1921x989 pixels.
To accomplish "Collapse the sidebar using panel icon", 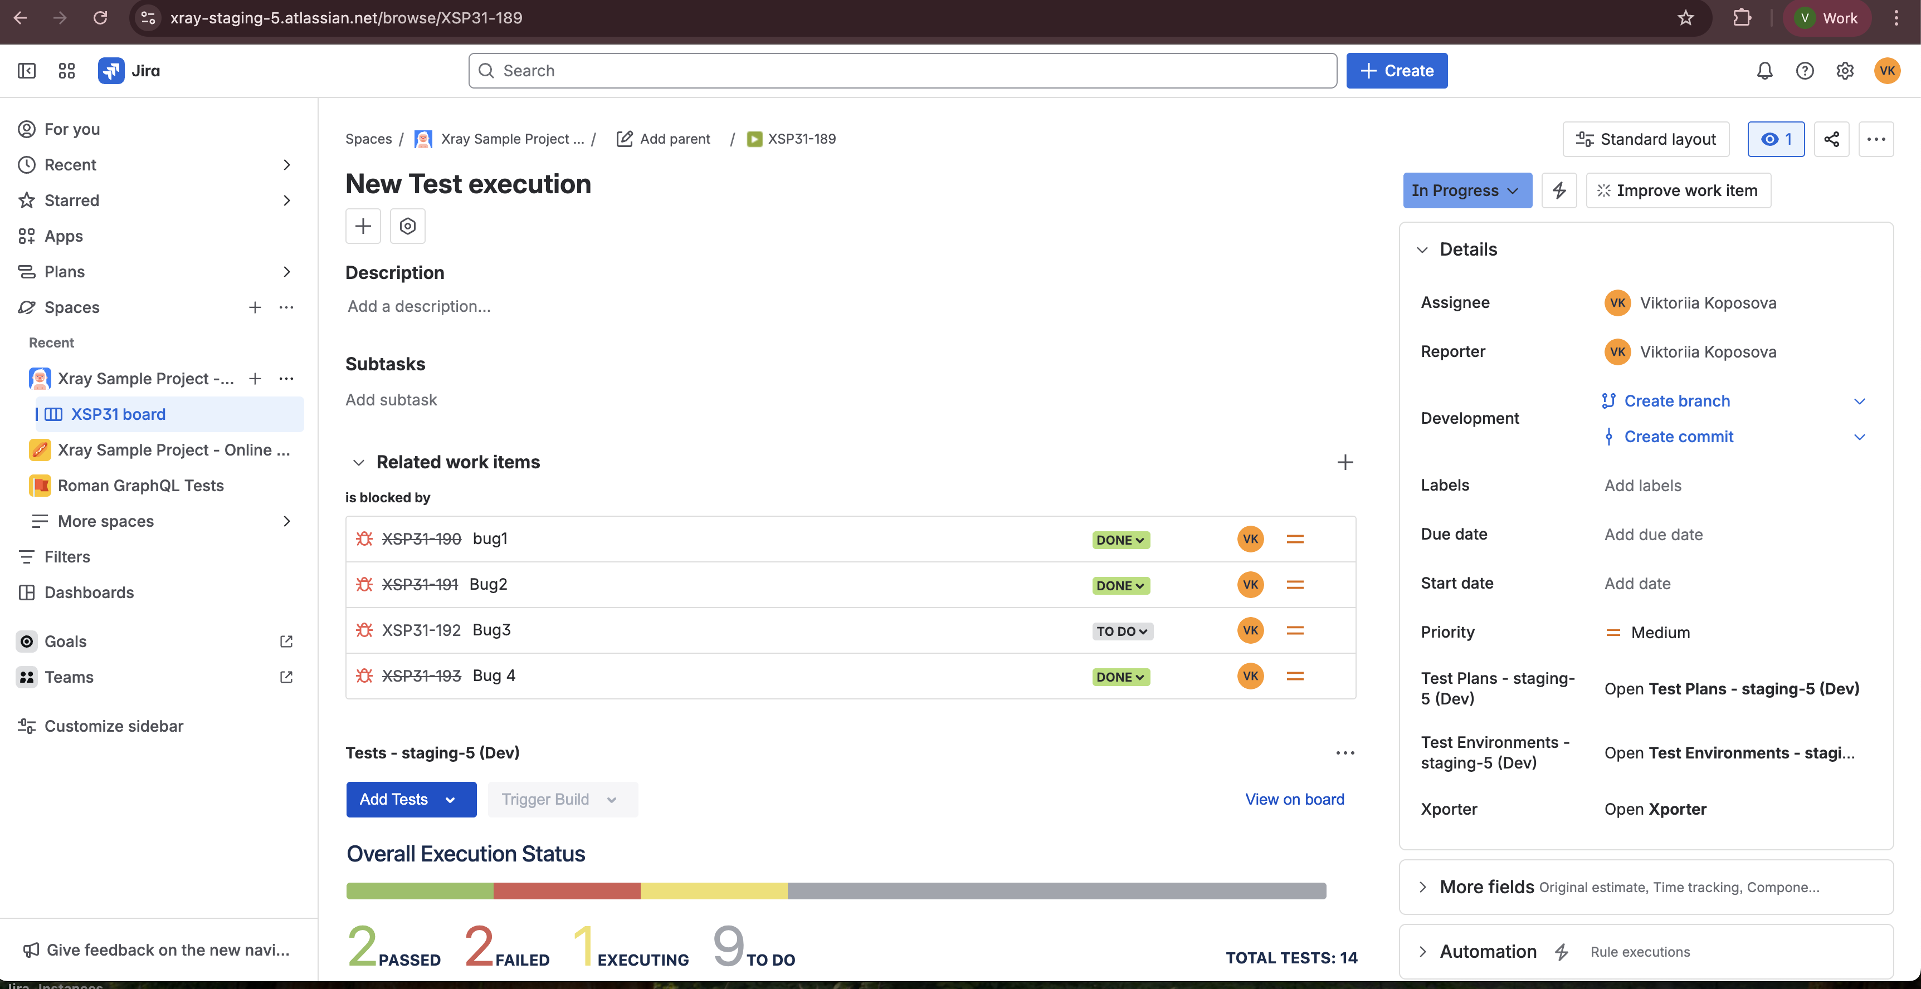I will click(27, 71).
